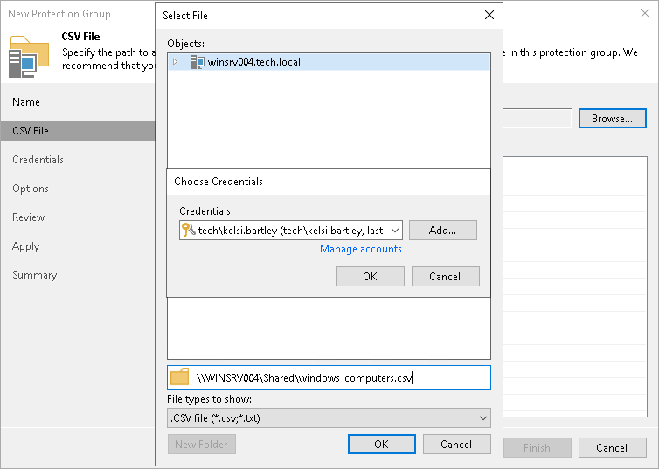Confirm Choose Credentials with OK
The width and height of the screenshot is (659, 469).
pos(371,276)
